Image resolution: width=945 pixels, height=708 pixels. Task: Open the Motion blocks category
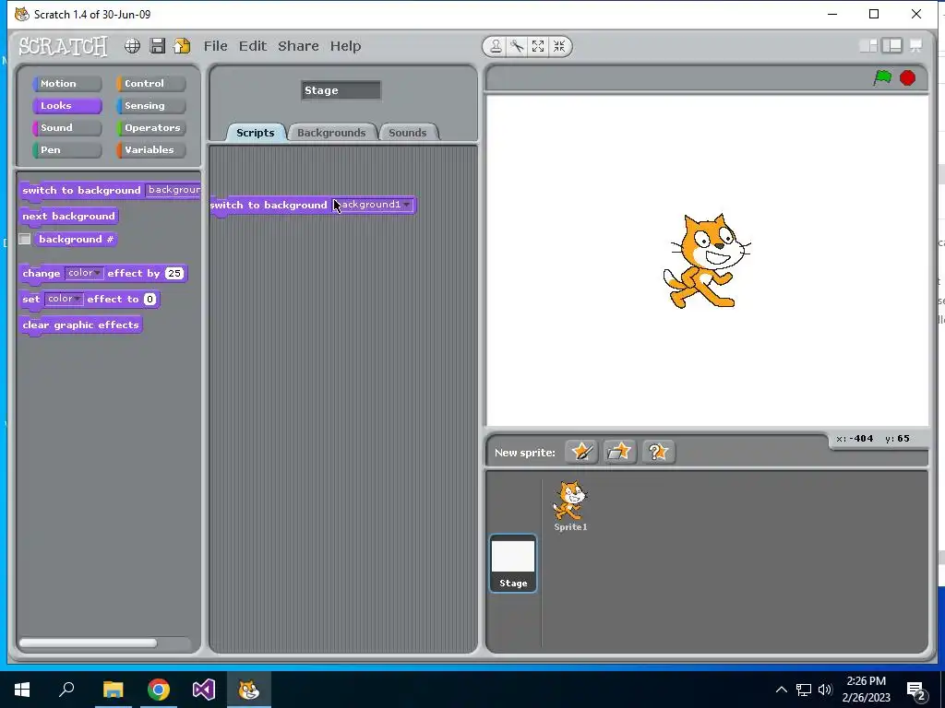[66, 84]
